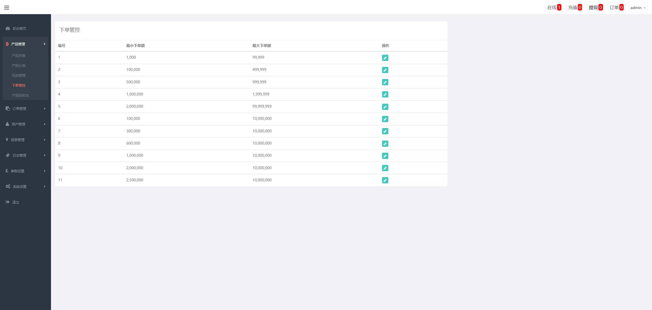
Task: Select 风控管理 in the sidebar
Action: tap(19, 76)
